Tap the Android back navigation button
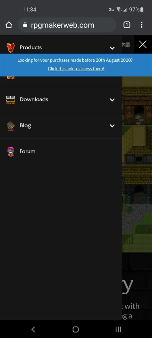Image resolution: width=152 pixels, height=338 pixels. (x=33, y=329)
